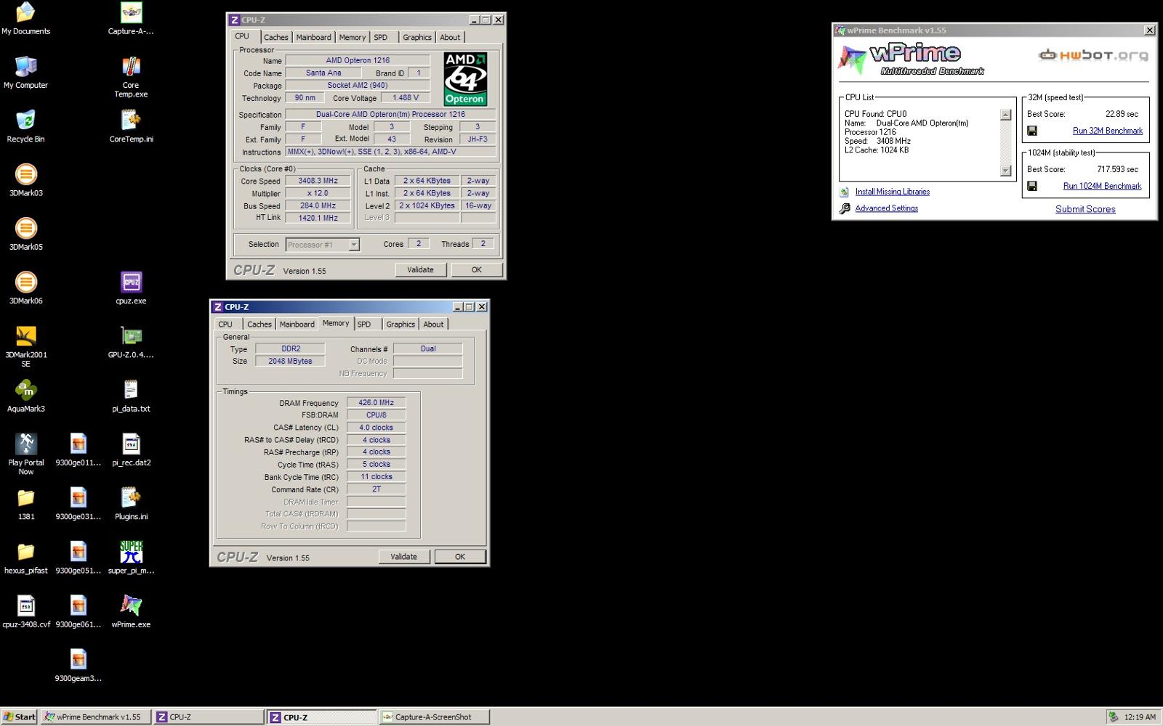The width and height of the screenshot is (1163, 726).
Task: Select the 9300ge011 file icon
Action: [78, 449]
